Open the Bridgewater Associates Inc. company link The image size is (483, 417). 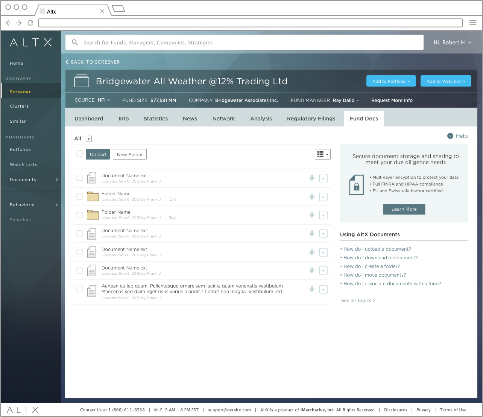tap(246, 100)
